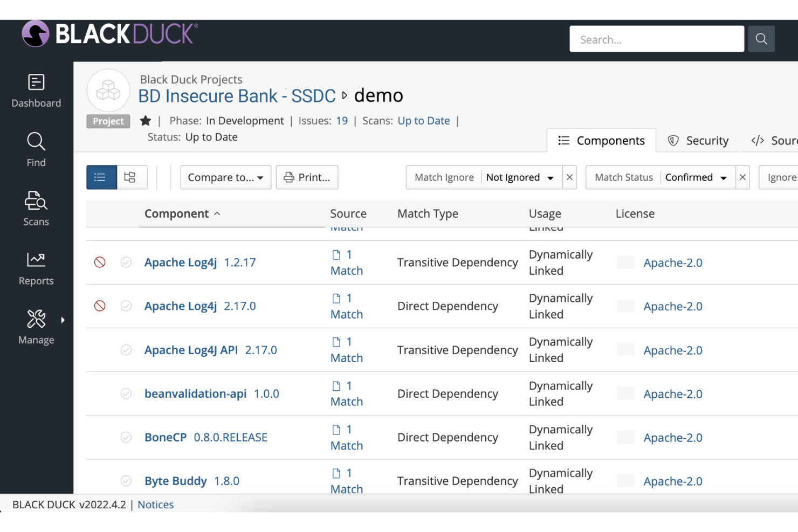The height and width of the screenshot is (532, 798).
Task: Sort by the Component column header
Action: coord(182,214)
